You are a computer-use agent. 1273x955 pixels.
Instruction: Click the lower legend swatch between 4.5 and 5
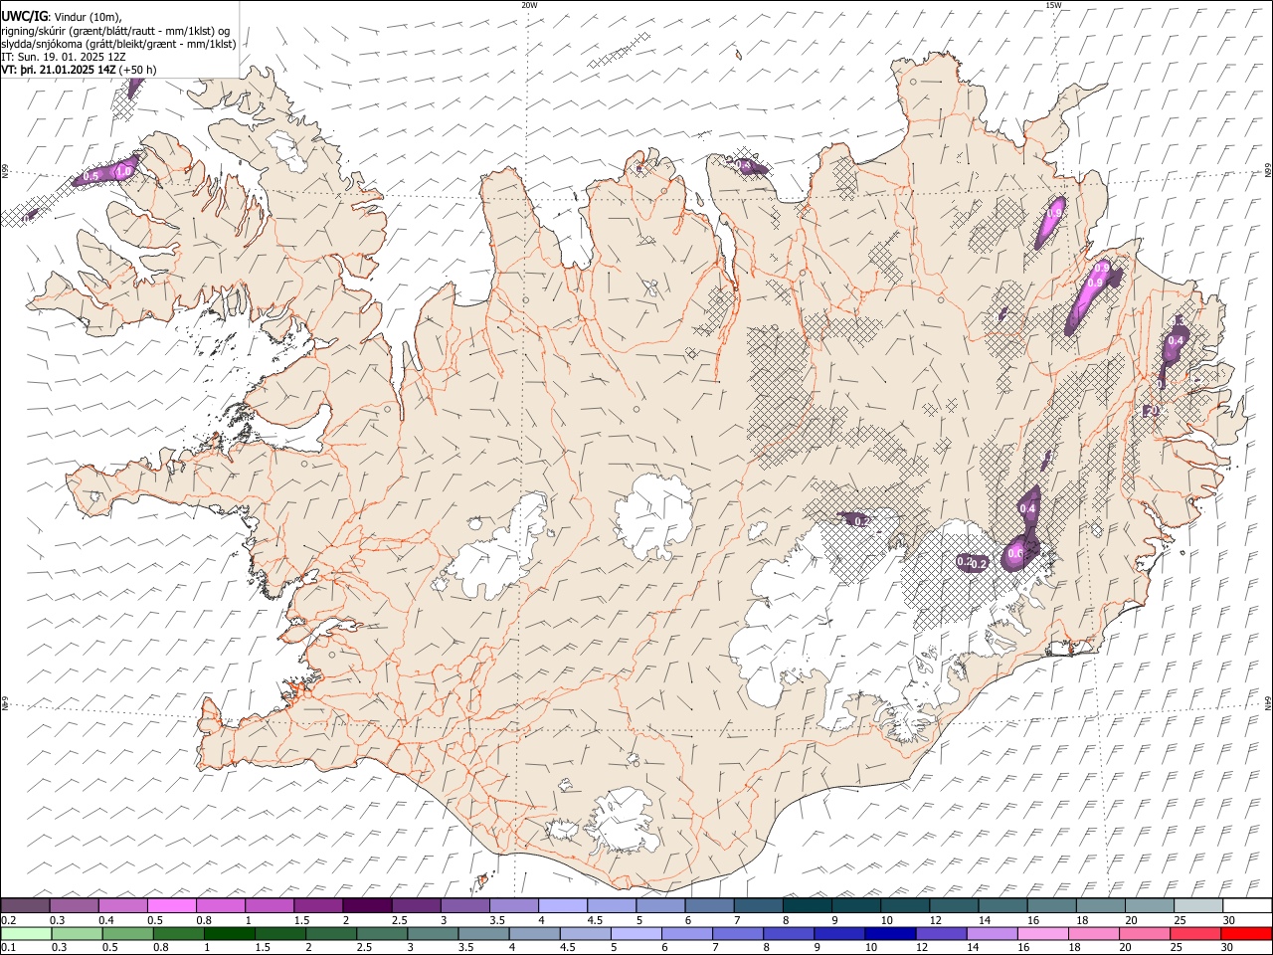(x=585, y=933)
